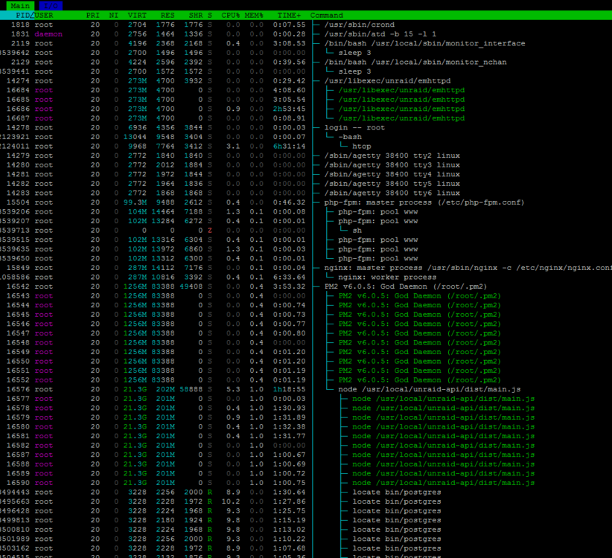The height and width of the screenshot is (558, 612).
Task: Click the VIRT column header
Action: (x=137, y=15)
